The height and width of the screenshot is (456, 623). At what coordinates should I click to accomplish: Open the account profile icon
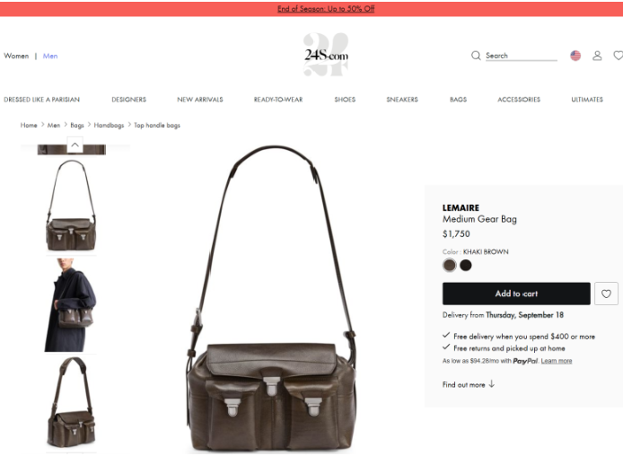coord(597,56)
